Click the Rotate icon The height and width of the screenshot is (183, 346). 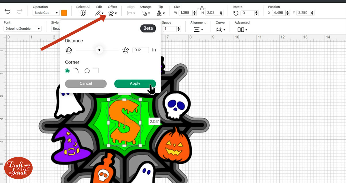point(236,13)
